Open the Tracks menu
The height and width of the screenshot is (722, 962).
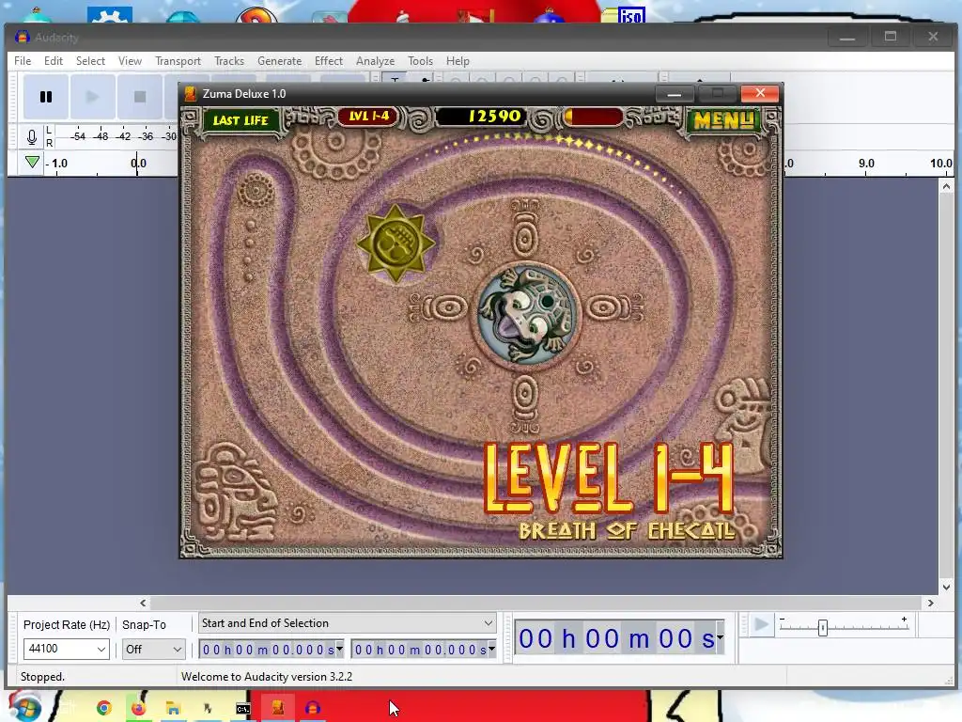(x=229, y=61)
